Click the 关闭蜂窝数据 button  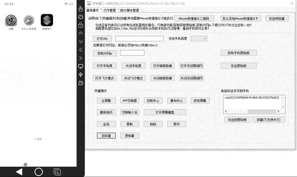[162, 78]
